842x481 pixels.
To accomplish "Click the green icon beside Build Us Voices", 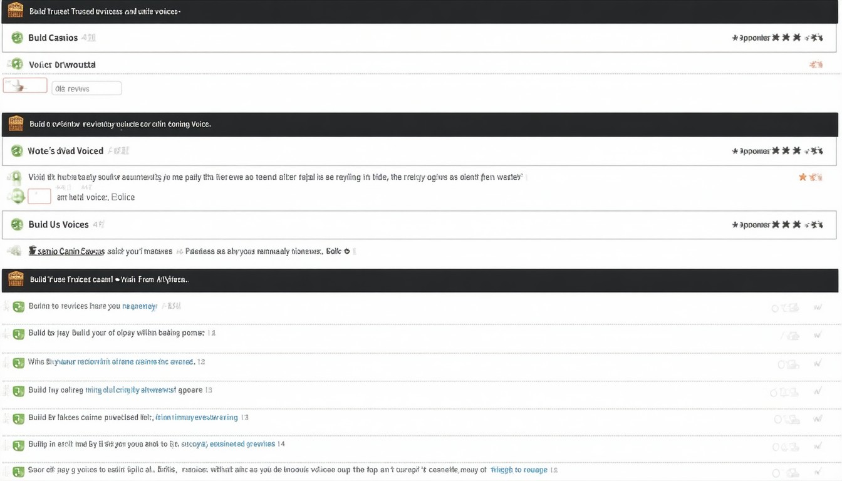I will coord(17,225).
